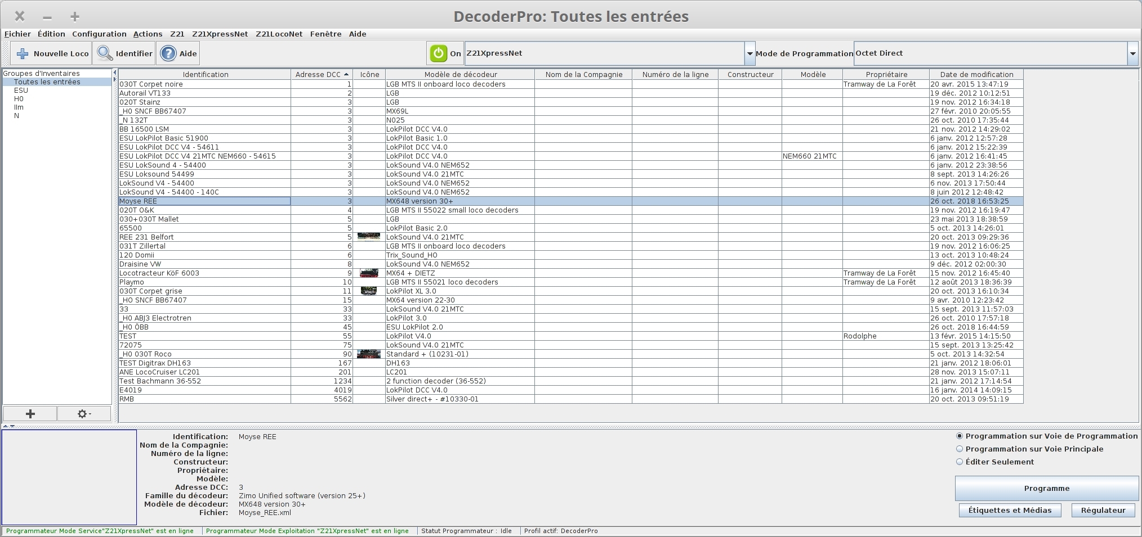Open the Z21XpressNet connection dropdown
The image size is (1142, 537).
(750, 53)
